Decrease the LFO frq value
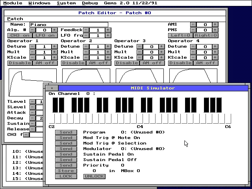Image resolution: width=252 pixels, height=189 pixels. [86, 35]
